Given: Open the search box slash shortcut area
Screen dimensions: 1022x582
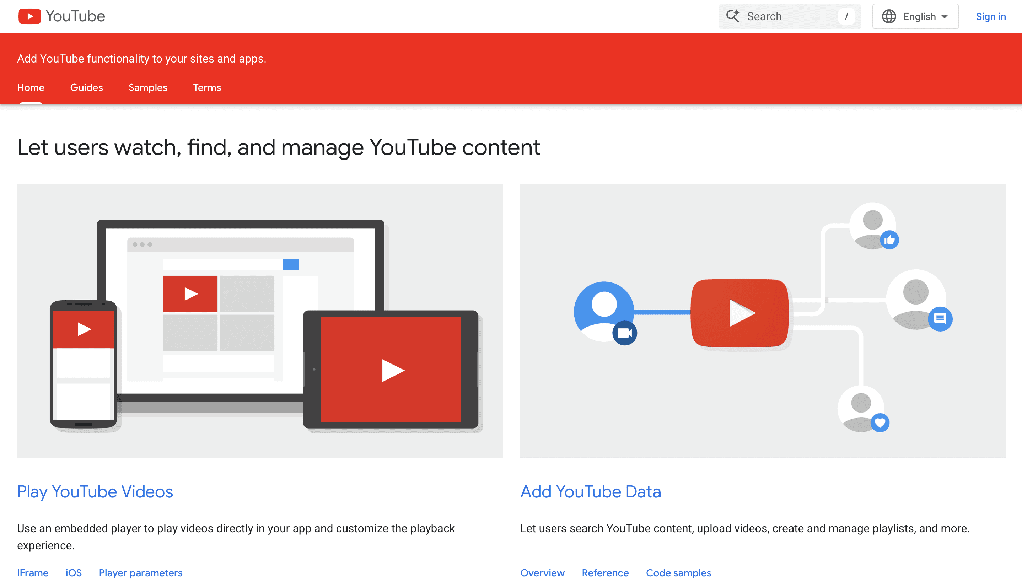Looking at the screenshot, I should [846, 16].
